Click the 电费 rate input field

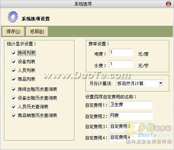(121, 53)
